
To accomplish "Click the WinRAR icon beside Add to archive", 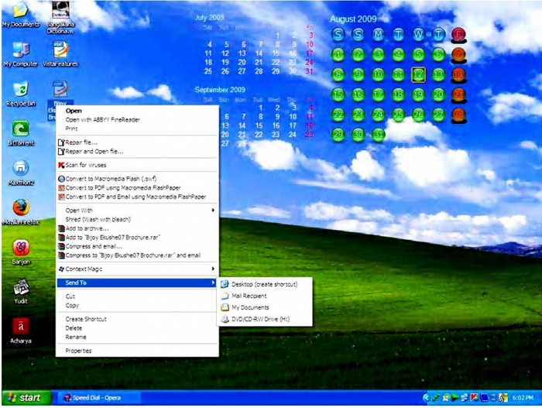I will click(61, 228).
